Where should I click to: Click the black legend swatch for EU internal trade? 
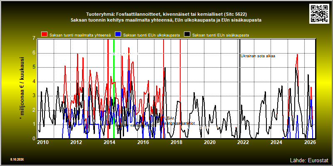point(187,34)
